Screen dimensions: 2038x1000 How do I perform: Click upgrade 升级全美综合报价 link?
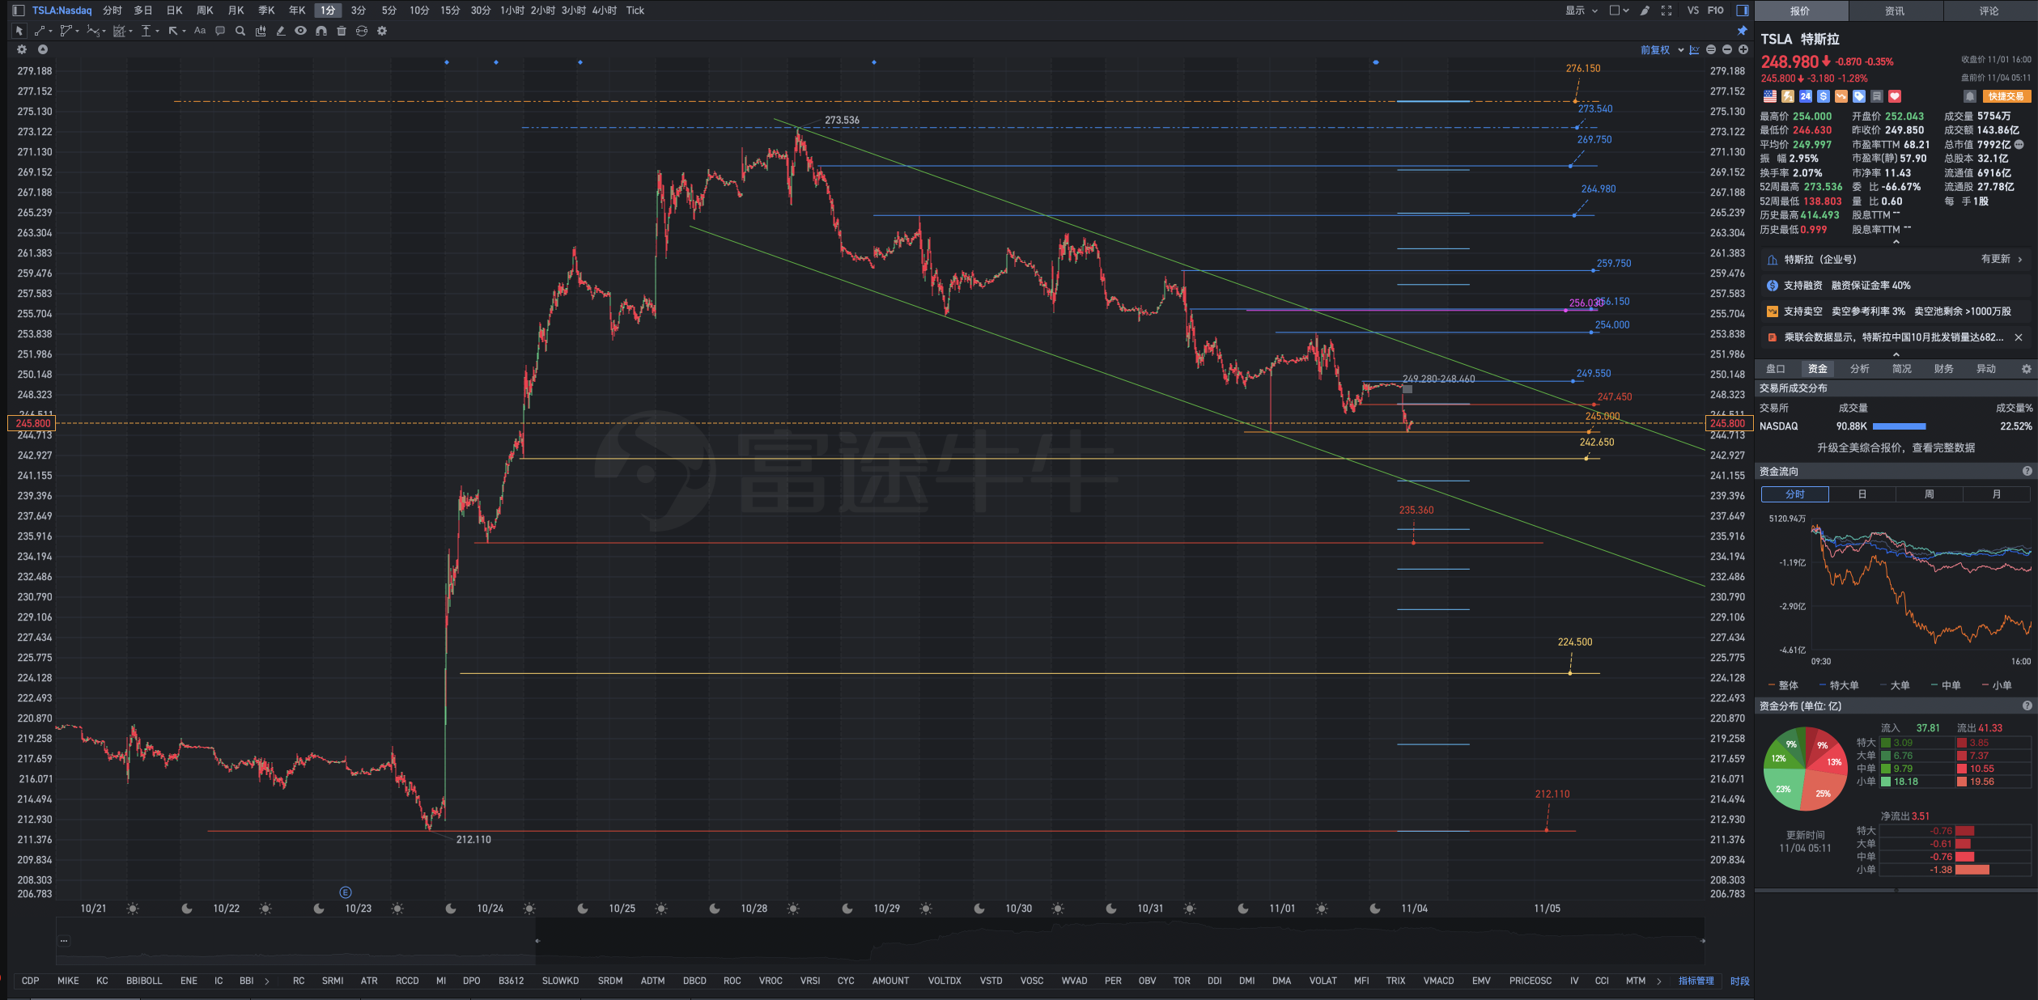[x=1896, y=447]
